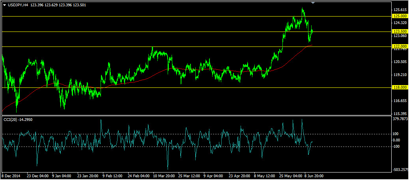The height and width of the screenshot is (180, 409).
Task: Click the yellow 118.000 price label
Action: coord(400,87)
